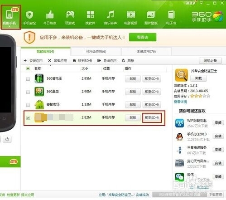This screenshot has width=226, height=200.
Task: Sort by 名称 column header
Action: 38,68
